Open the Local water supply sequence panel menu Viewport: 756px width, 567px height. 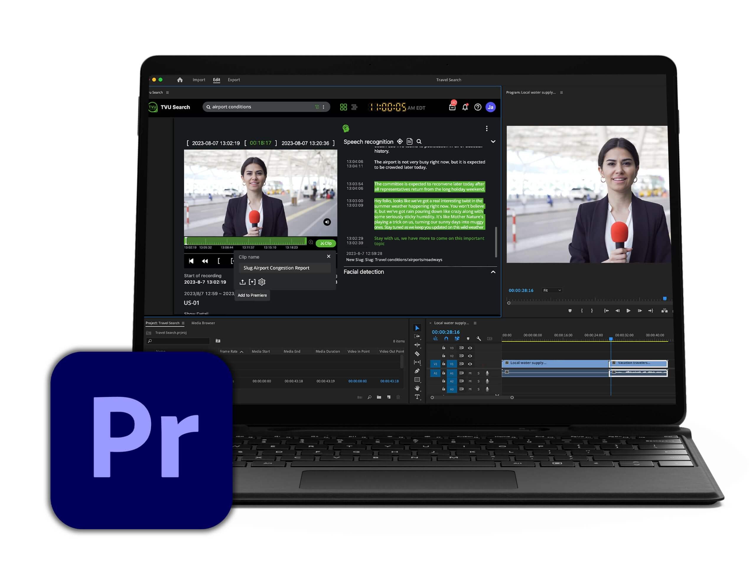(x=475, y=323)
